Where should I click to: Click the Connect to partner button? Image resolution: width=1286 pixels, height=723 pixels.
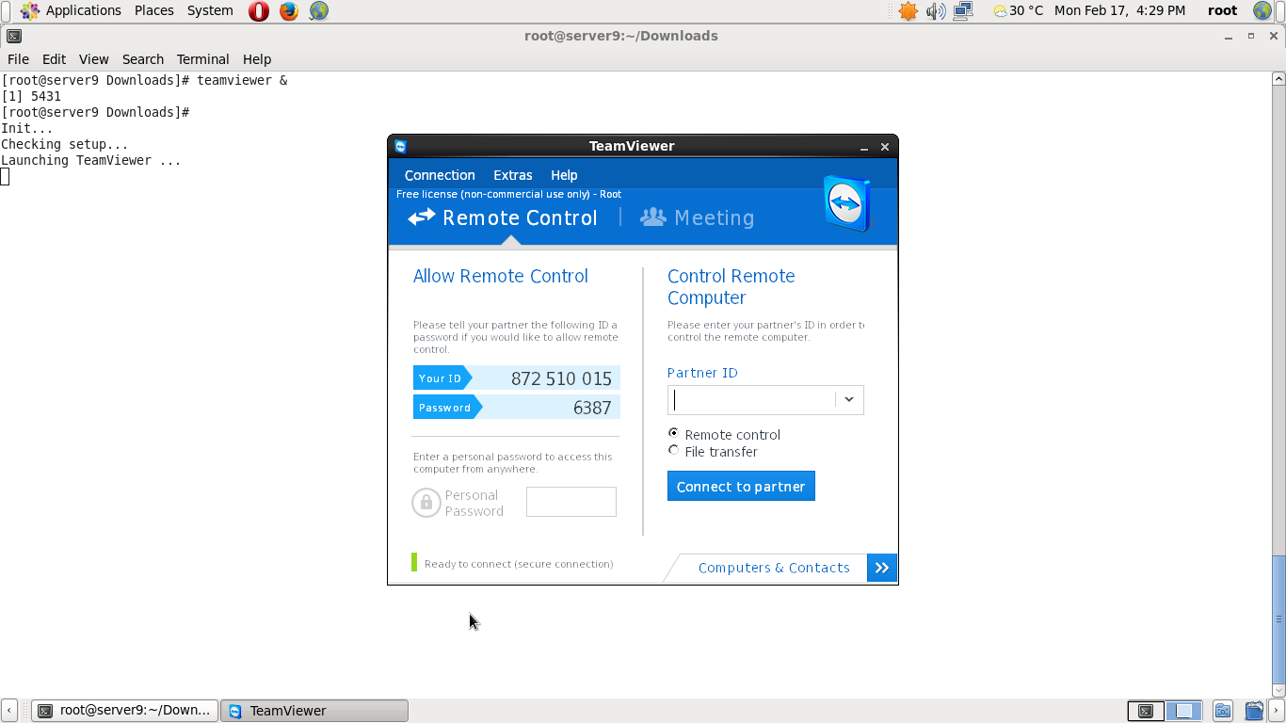tap(741, 485)
